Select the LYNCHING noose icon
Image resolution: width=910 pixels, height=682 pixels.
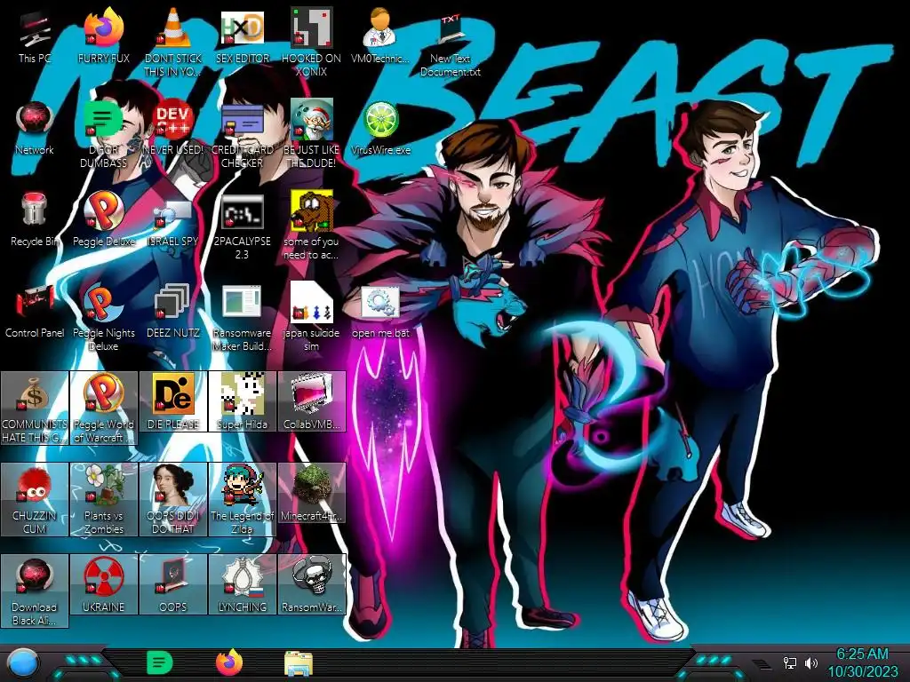[243, 584]
